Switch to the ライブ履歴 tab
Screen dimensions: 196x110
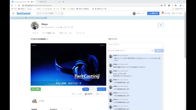(48, 33)
